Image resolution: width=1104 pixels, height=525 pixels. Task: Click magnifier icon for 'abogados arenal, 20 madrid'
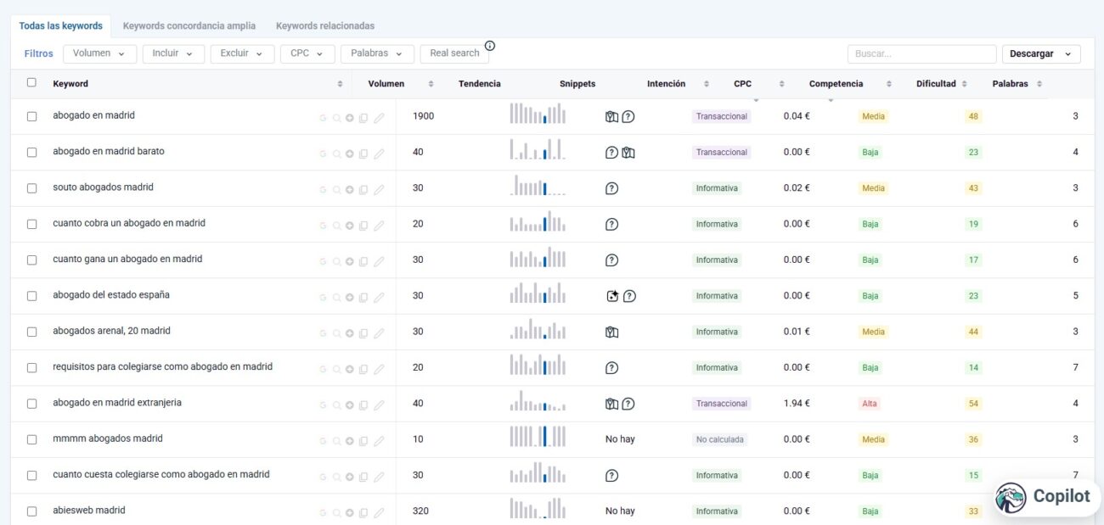(336, 333)
